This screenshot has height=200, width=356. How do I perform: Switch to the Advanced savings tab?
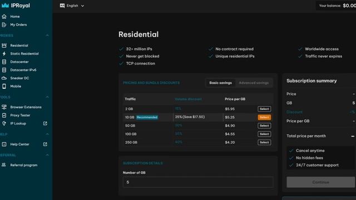(254, 83)
